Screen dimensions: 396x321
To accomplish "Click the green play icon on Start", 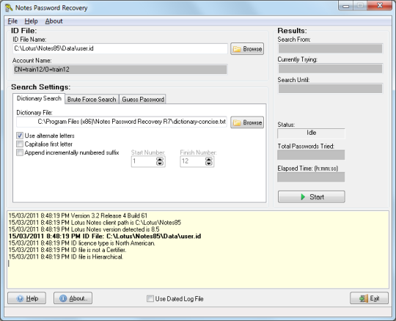I will (303, 197).
